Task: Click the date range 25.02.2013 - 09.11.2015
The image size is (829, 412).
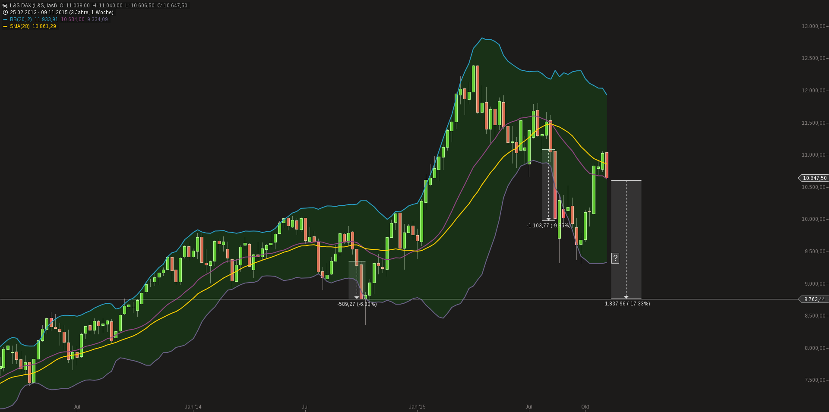Action: (39, 13)
